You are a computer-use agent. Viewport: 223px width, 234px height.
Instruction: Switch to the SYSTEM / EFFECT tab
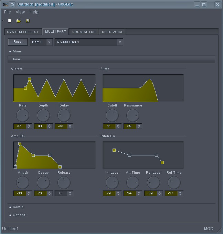[23, 32]
